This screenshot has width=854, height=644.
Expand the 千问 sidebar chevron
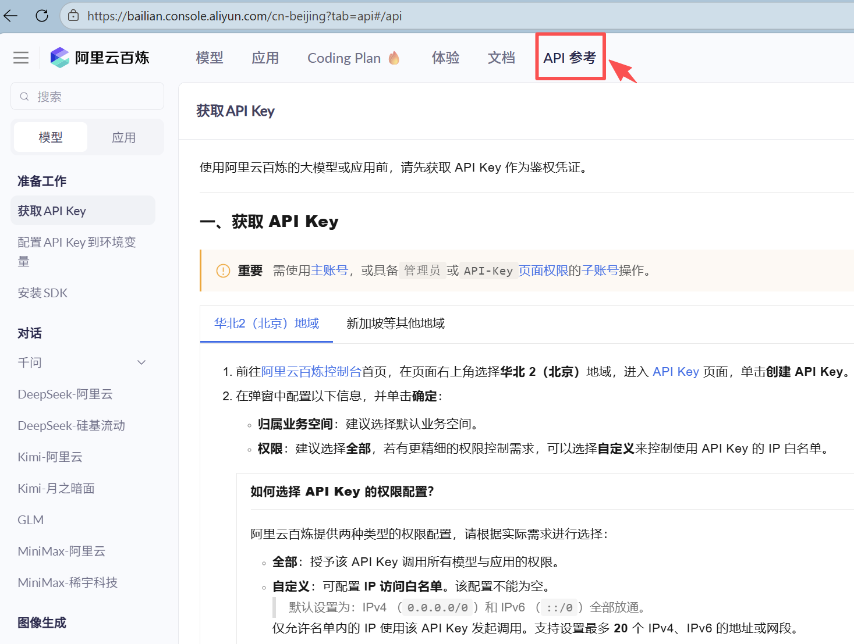tap(141, 362)
